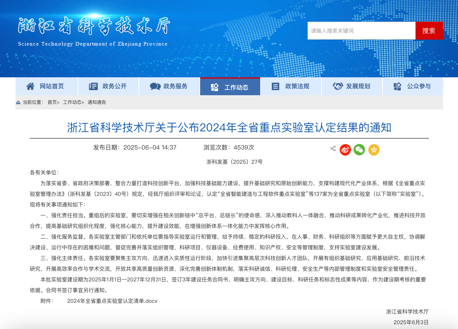Open 通知通告 breadcrumb link

click(97, 102)
